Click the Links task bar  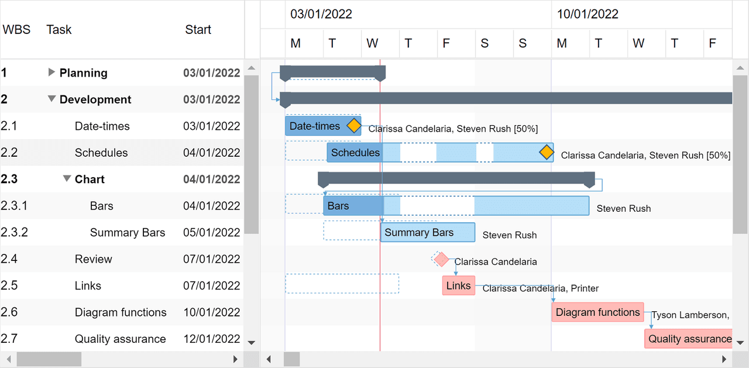coord(459,286)
